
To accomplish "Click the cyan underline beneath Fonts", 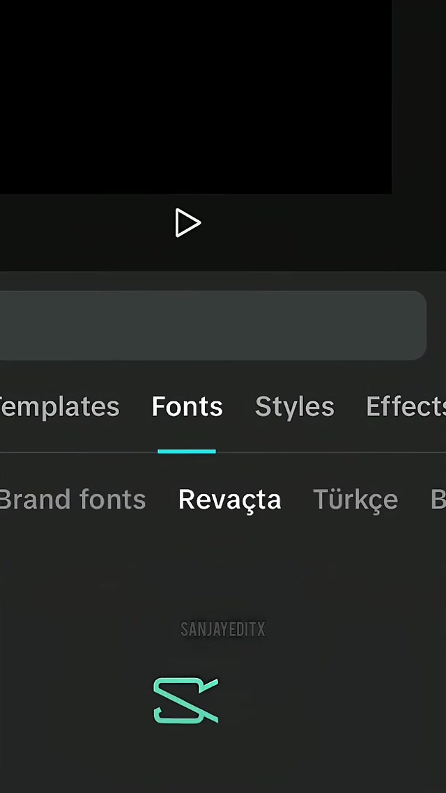I will [x=186, y=452].
